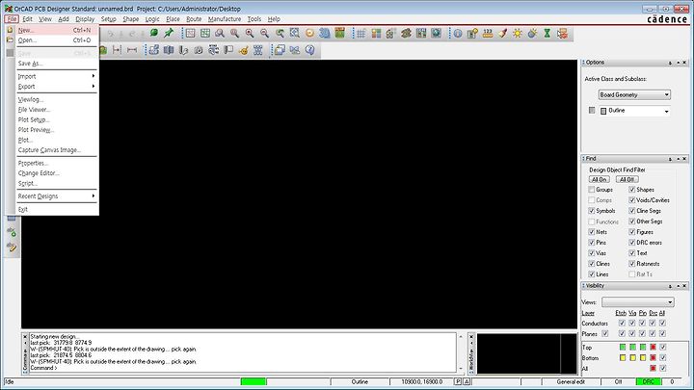This screenshot has height=390, width=694.
Task: Click the Zoom Previous icon with green arrow
Action: tap(280, 33)
